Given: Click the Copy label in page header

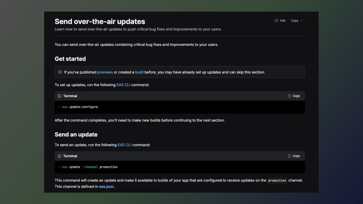Looking at the screenshot, I should [294, 21].
